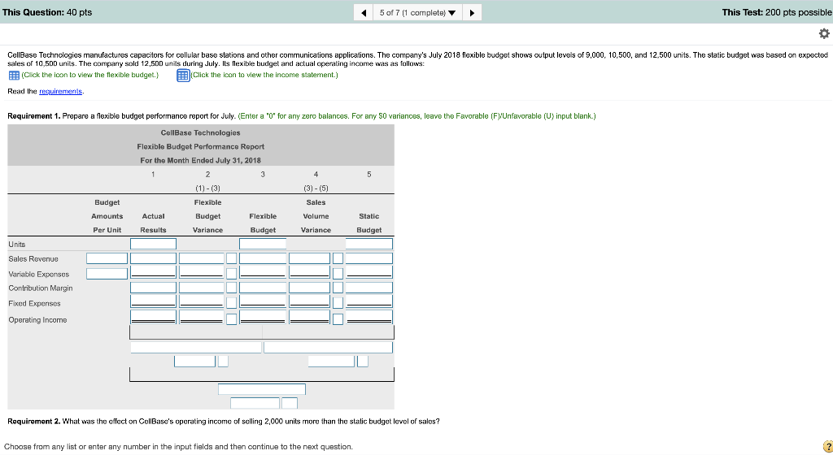Click Contribution Margin Static Budget field
The image size is (833, 455).
[369, 288]
